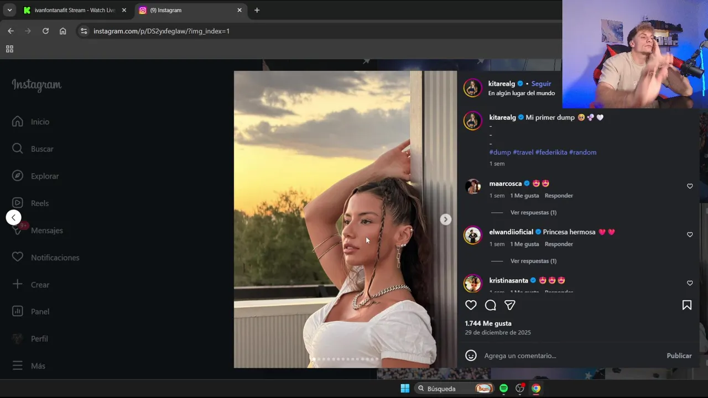Go back in browser history
This screenshot has width=708, height=398.
tap(11, 31)
